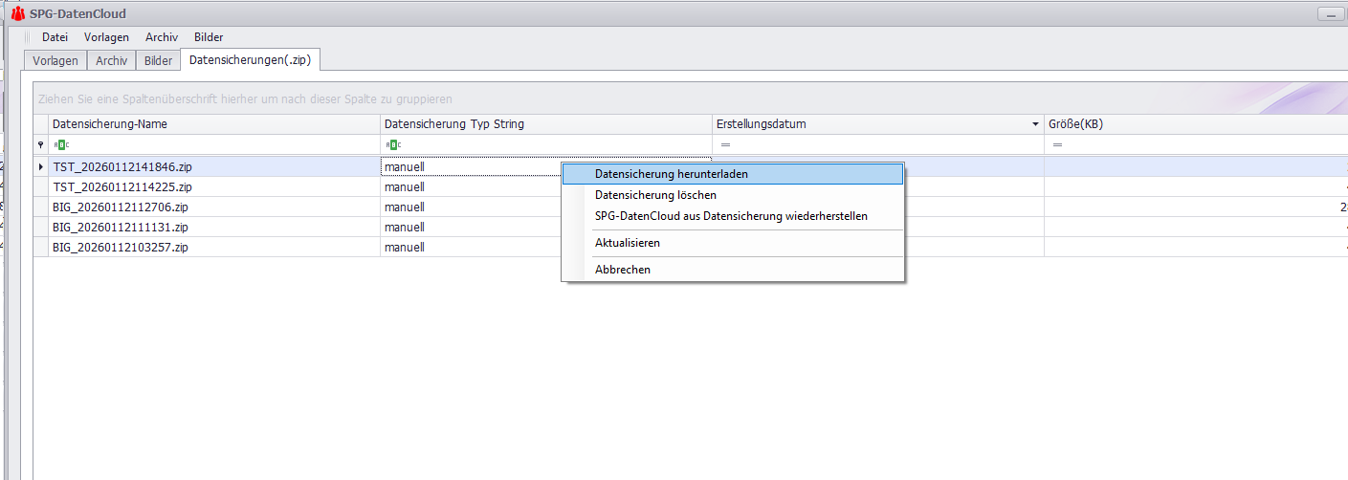The image size is (1348, 480).
Task: Open the Archiv menu in menu bar
Action: tap(162, 37)
